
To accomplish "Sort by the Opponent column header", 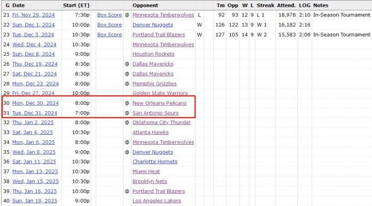I will 145,5.
